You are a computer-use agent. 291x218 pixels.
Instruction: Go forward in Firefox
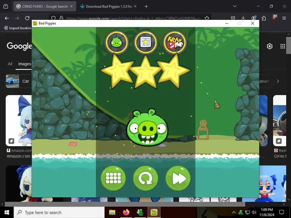pos(17,18)
